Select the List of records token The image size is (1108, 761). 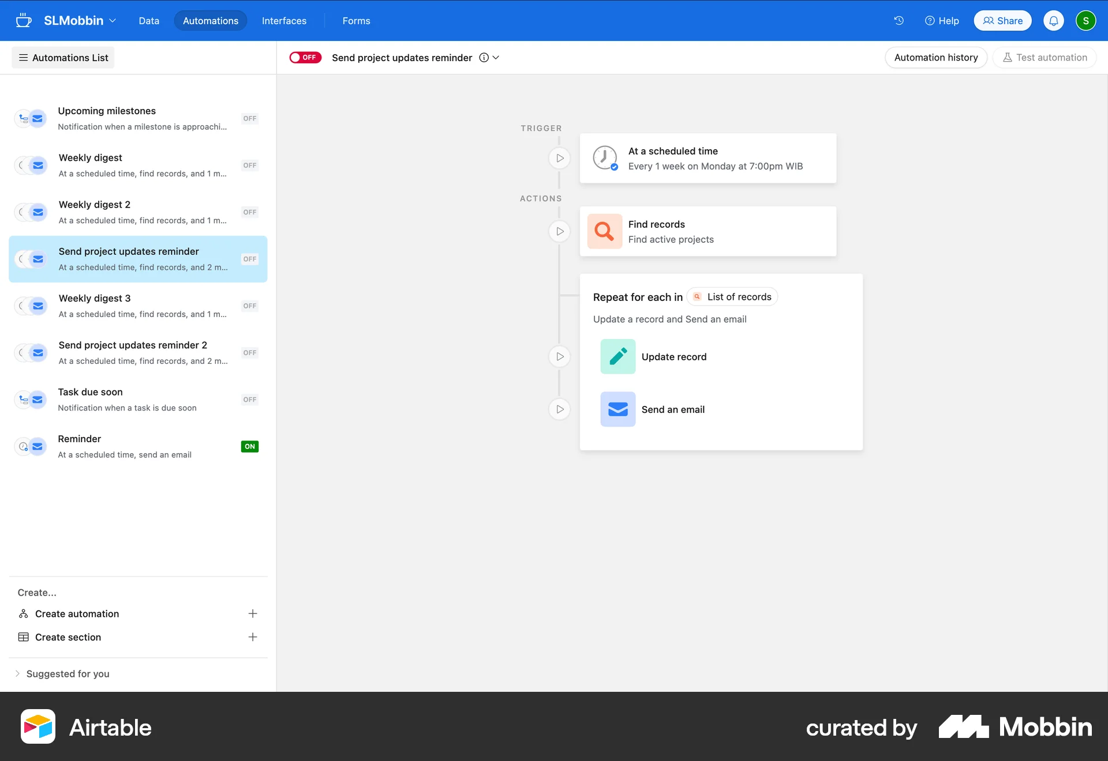731,296
